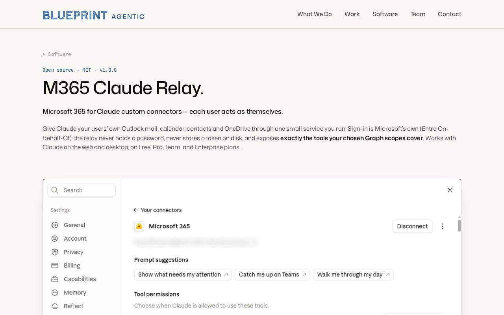
Task: Open Billing label in the sidebar
Action: coord(72,266)
